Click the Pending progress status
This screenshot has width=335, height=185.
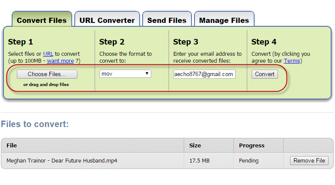point(249,161)
